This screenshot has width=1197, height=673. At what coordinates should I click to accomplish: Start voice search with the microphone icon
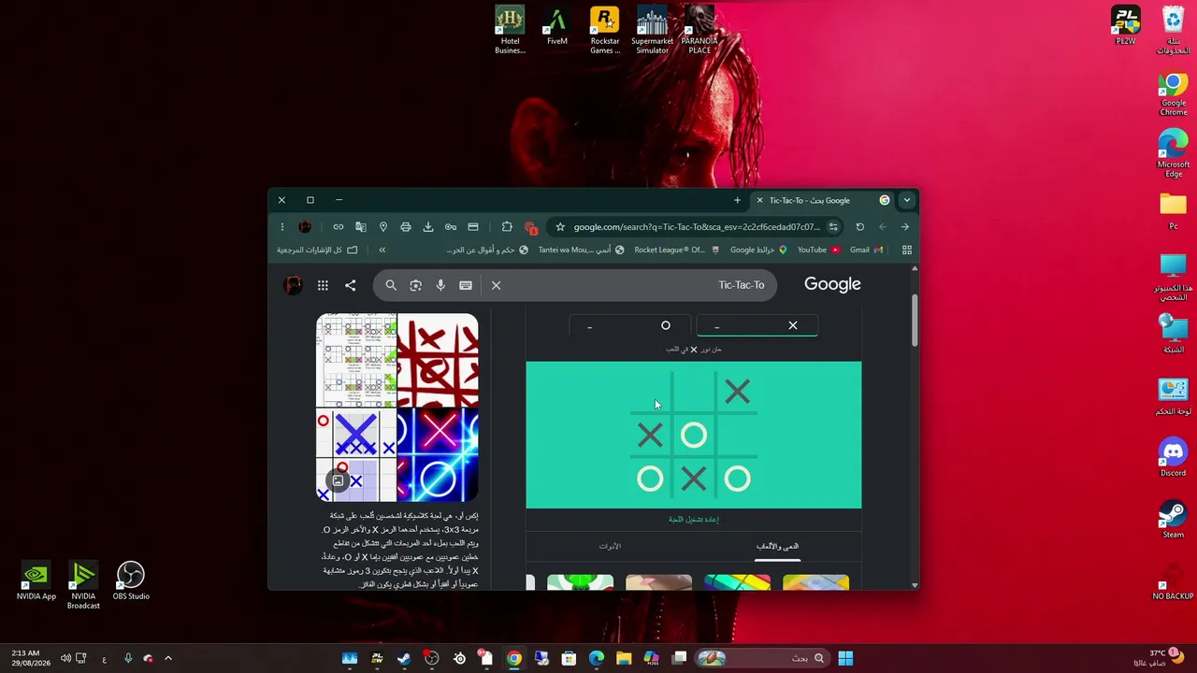(440, 285)
